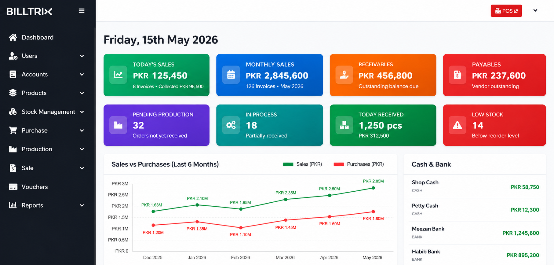Screen dimensions: 554x265
Task: Open the red POS button
Action: [x=506, y=11]
